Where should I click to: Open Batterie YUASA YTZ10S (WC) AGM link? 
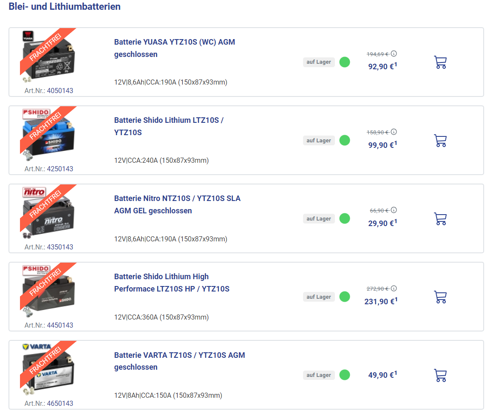pos(174,48)
